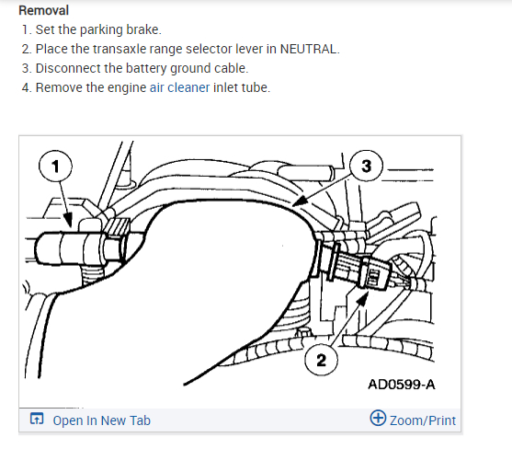This screenshot has width=512, height=449.
Task: Click the hex nut fitting below callout 1
Action: [114, 250]
